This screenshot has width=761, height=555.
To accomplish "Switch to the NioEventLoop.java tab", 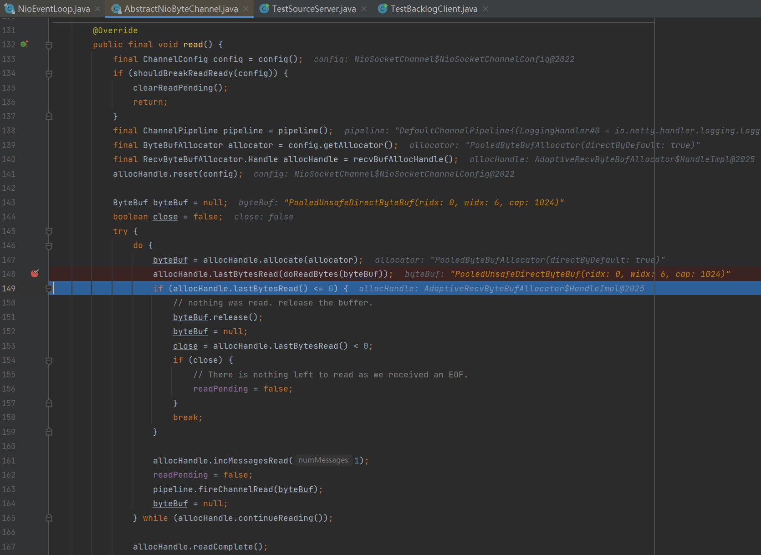I will (54, 9).
